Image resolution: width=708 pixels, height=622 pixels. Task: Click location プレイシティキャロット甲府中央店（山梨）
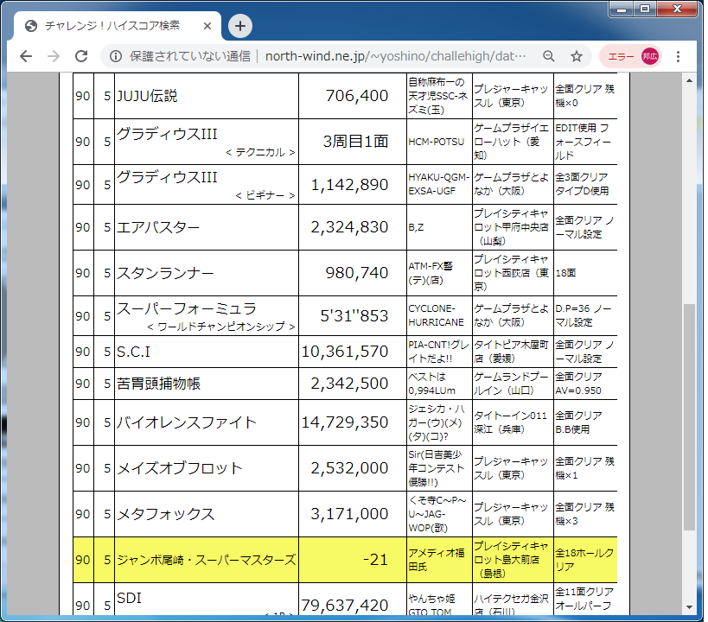tap(511, 227)
